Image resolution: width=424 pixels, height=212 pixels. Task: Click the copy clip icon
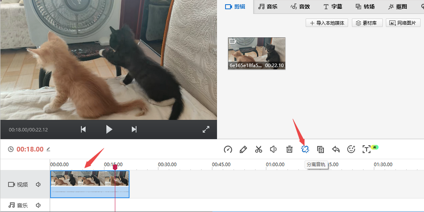click(x=320, y=149)
